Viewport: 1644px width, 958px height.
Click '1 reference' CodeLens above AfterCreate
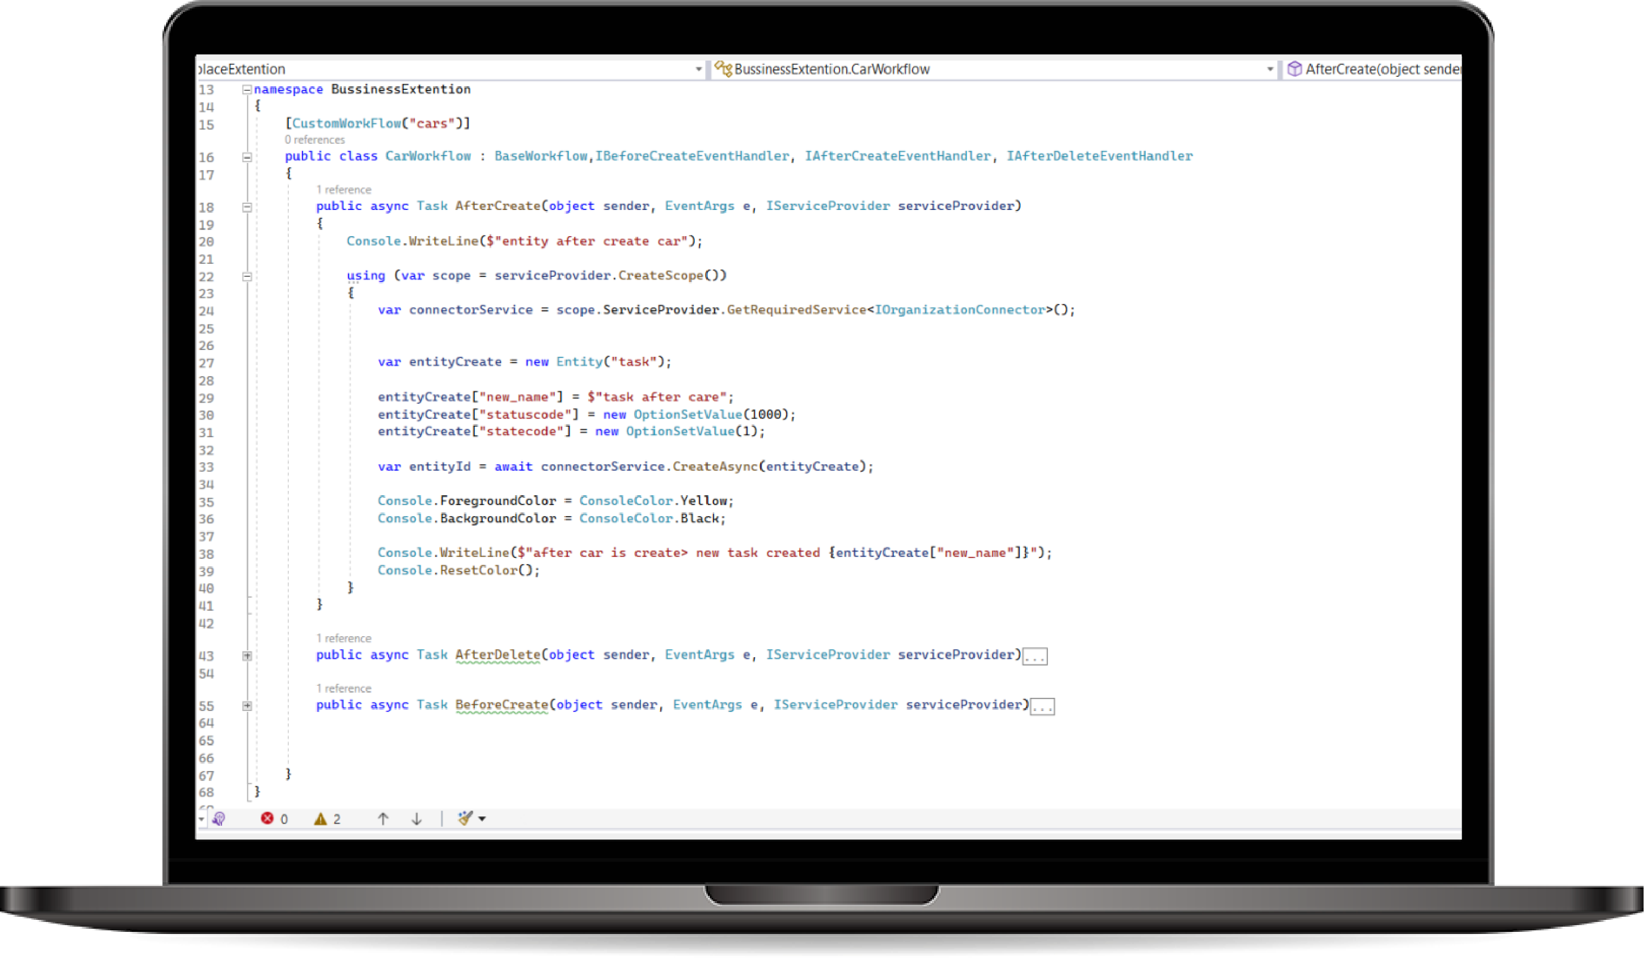(344, 190)
